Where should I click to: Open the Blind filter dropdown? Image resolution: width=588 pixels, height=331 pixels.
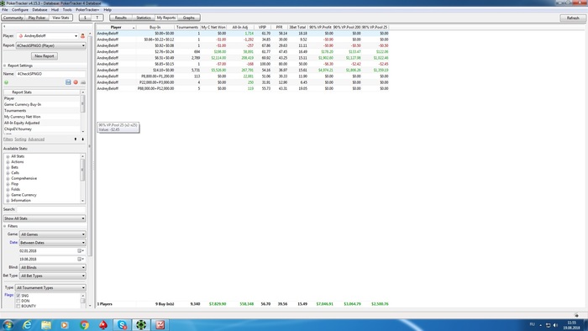click(52, 267)
